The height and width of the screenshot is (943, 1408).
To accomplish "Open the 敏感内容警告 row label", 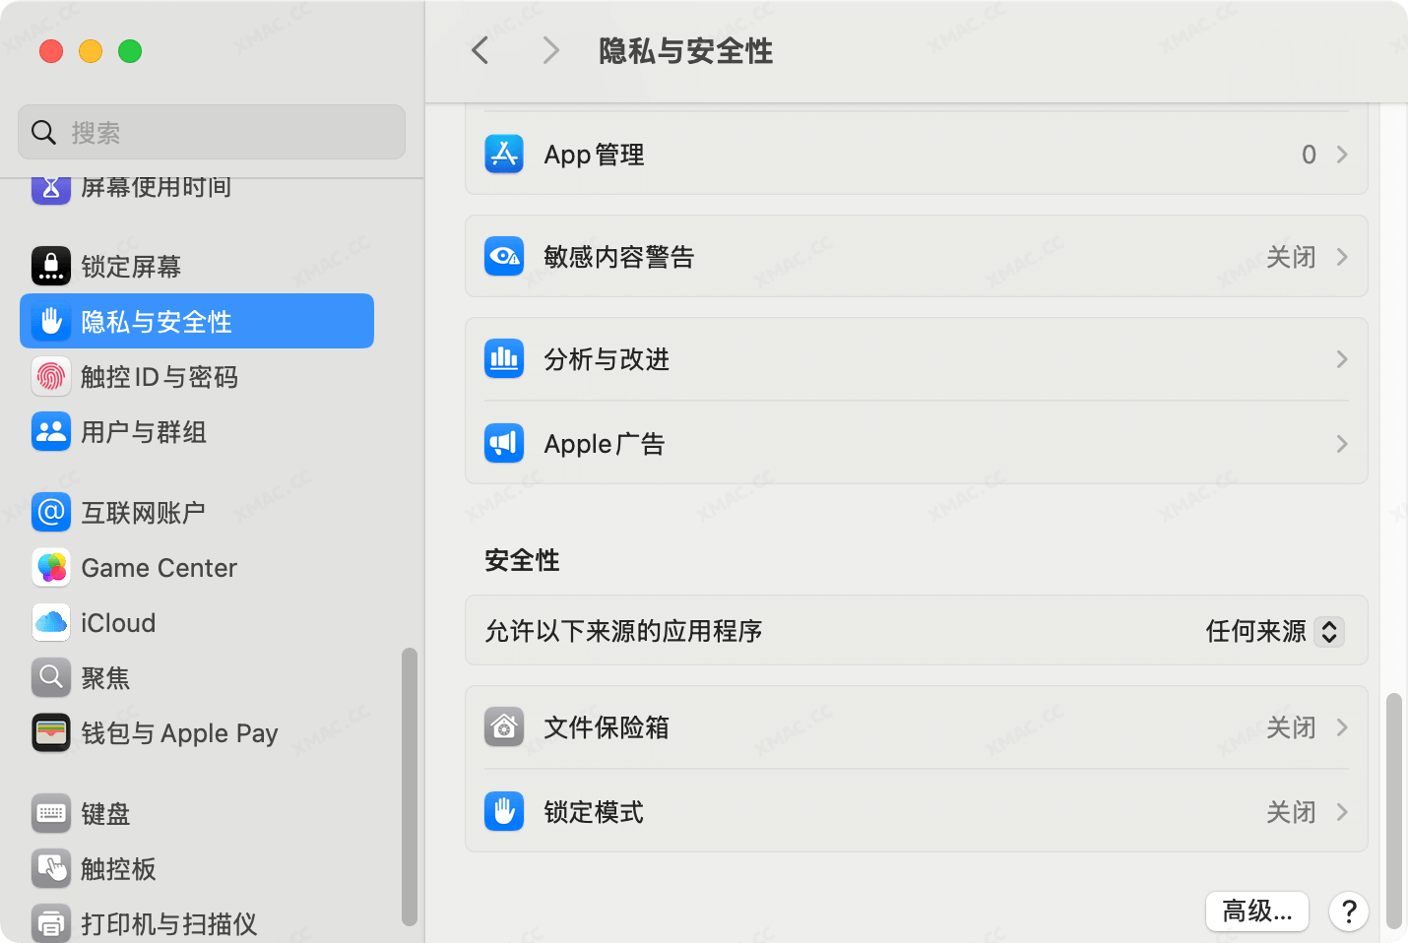I will click(x=619, y=257).
